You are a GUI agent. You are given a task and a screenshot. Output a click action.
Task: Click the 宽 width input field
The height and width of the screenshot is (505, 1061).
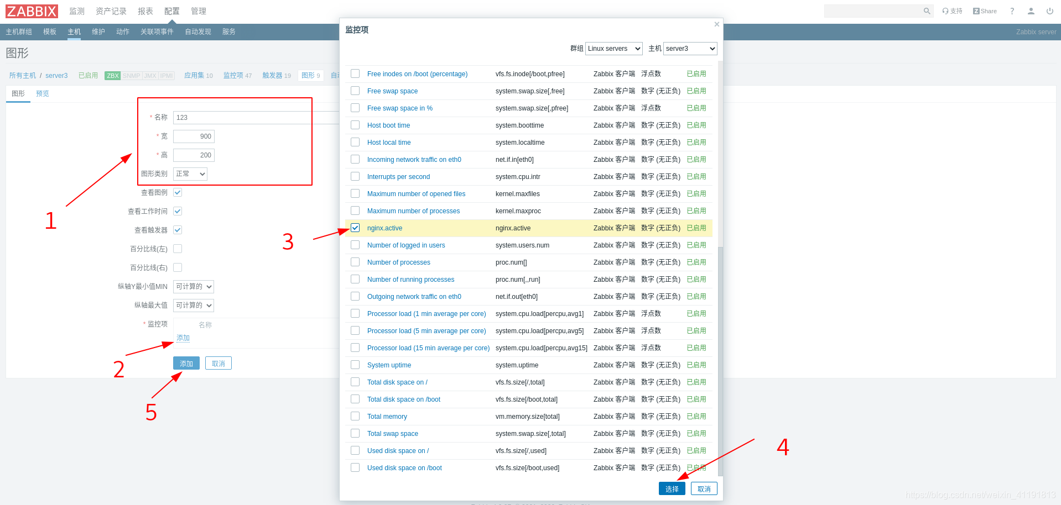(x=194, y=136)
